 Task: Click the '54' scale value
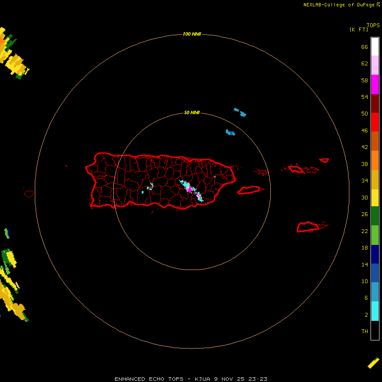[x=365, y=97]
